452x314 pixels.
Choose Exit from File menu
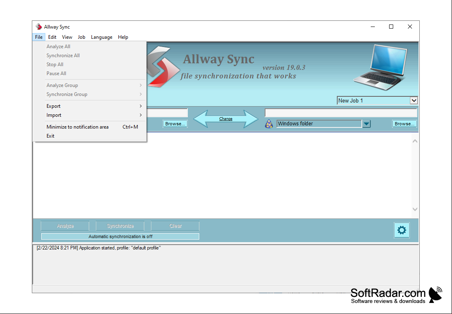pos(90,136)
